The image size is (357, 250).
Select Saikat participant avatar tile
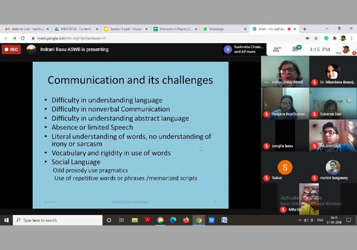285,168
